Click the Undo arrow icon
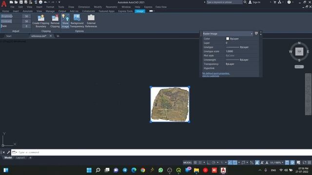 coord(45,2)
